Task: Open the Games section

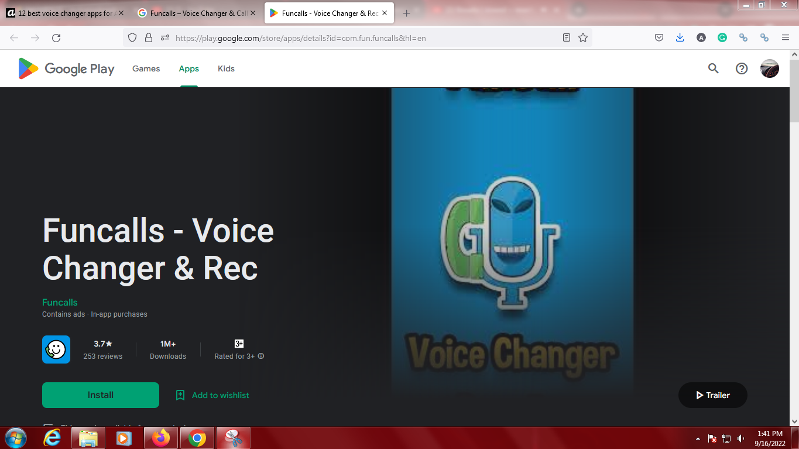Action: (x=146, y=68)
